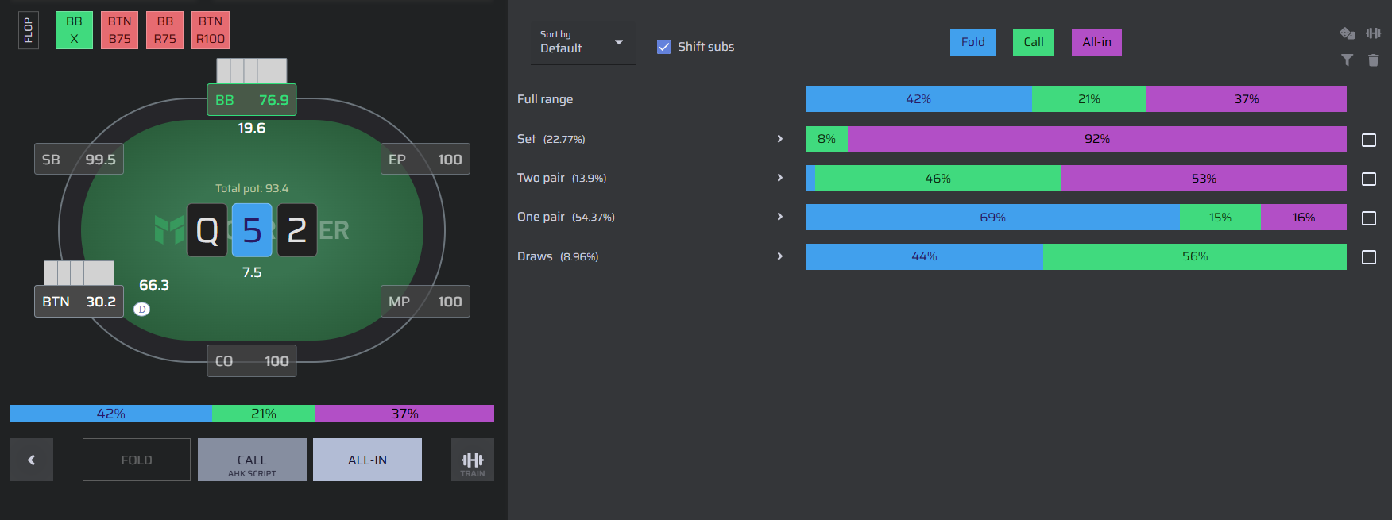The image size is (1392, 520).
Task: Click the trash delete icon
Action: click(x=1373, y=60)
